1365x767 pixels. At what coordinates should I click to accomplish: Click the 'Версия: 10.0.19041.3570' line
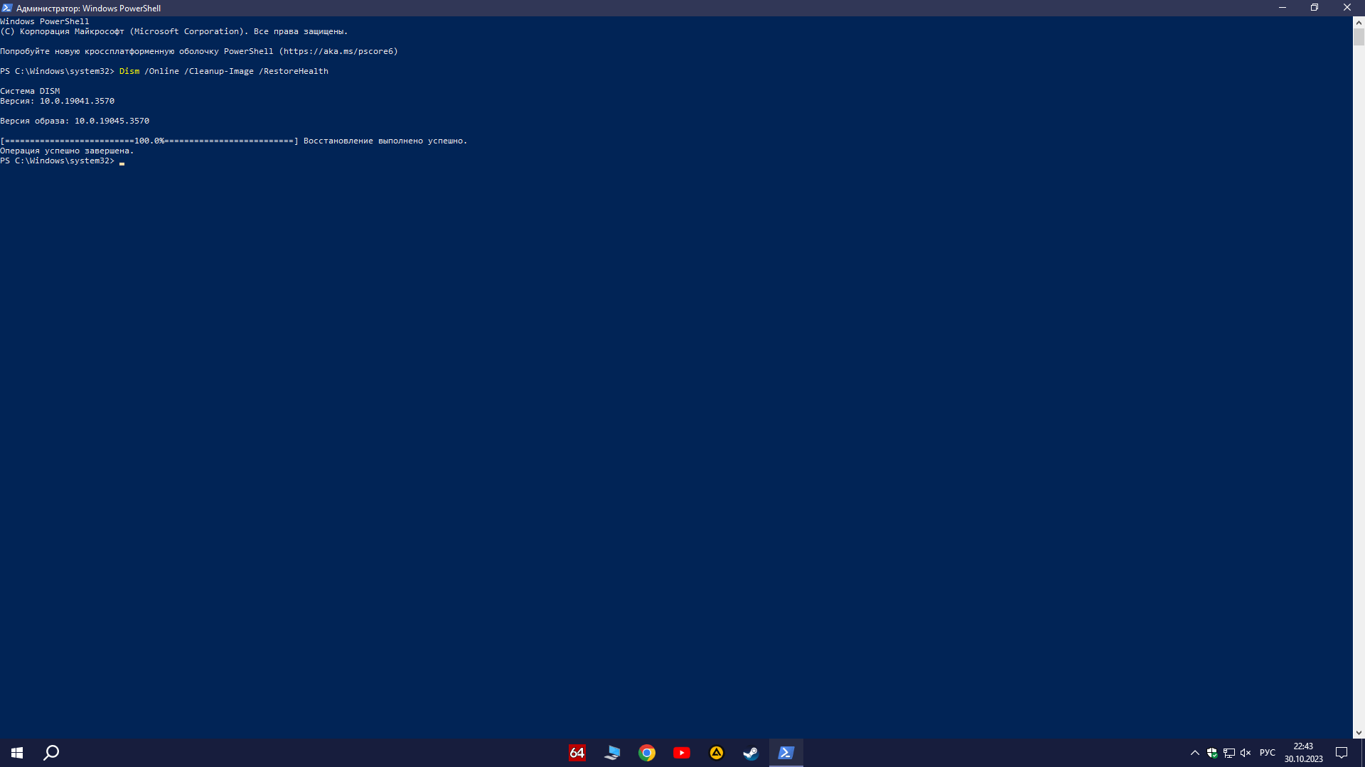click(x=57, y=101)
